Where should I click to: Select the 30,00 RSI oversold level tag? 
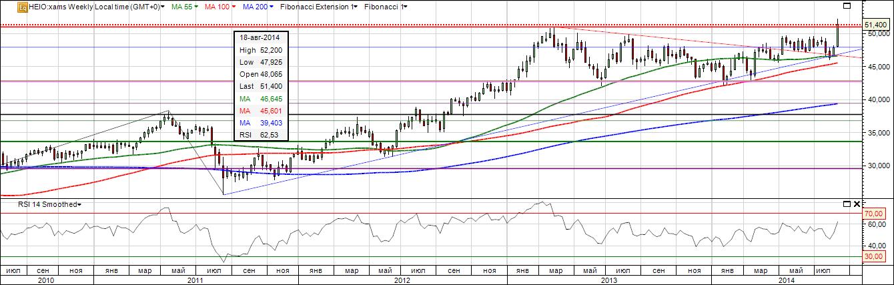[875, 256]
